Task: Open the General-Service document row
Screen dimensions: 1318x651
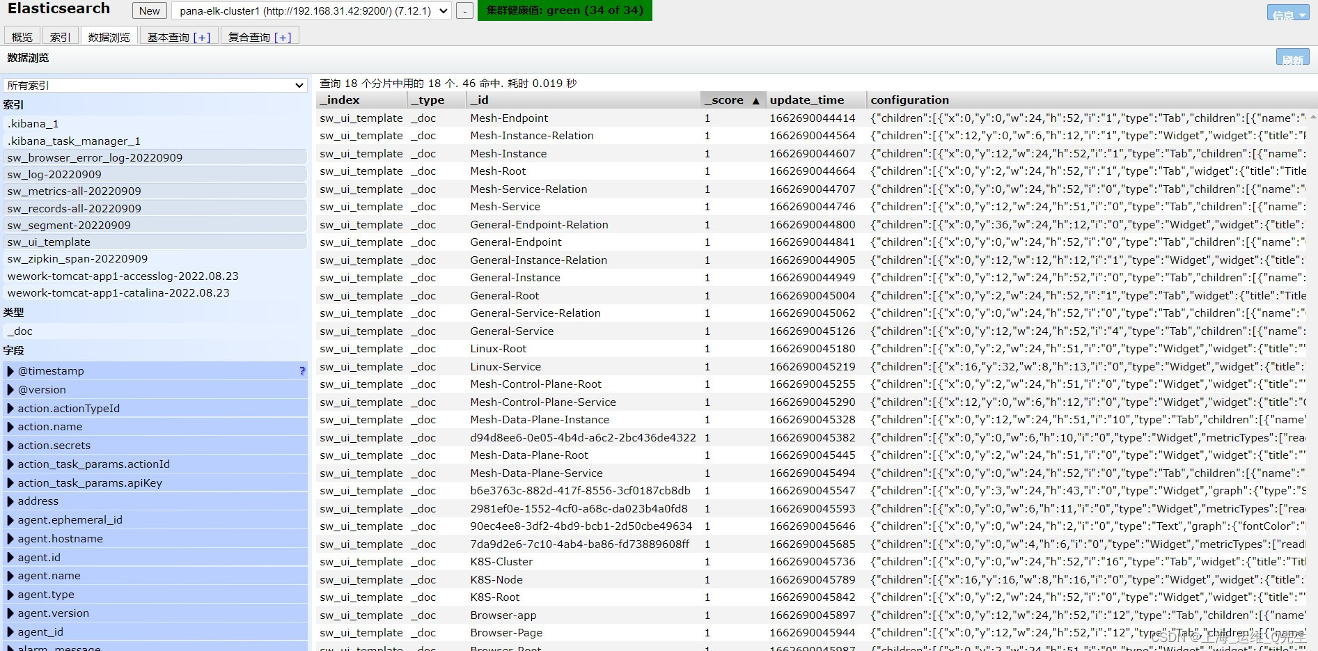Action: pyautogui.click(x=813, y=331)
